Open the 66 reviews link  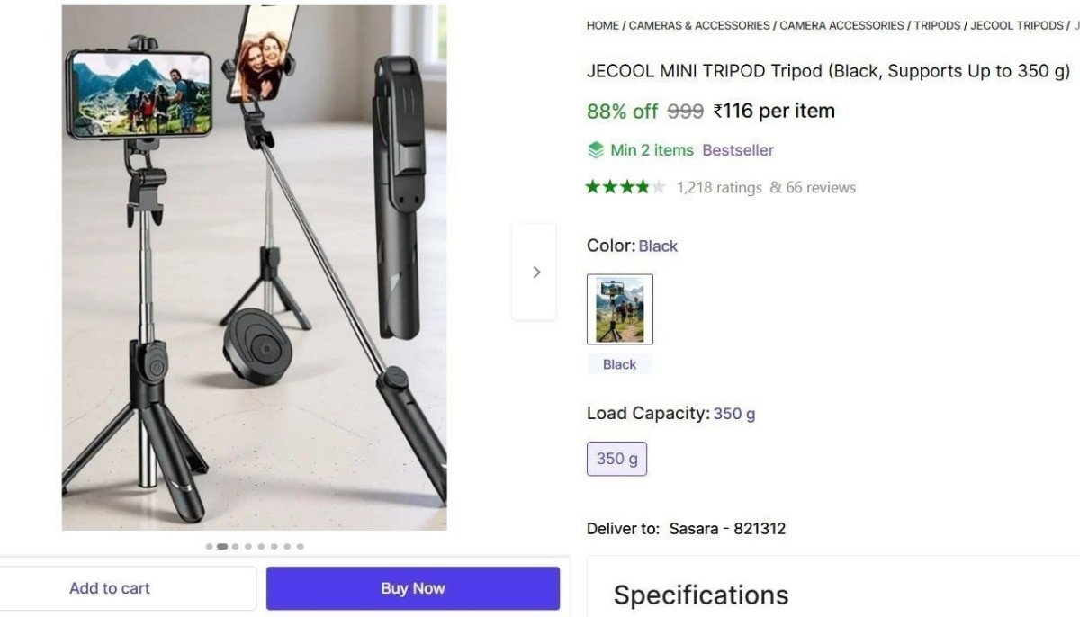pyautogui.click(x=820, y=187)
